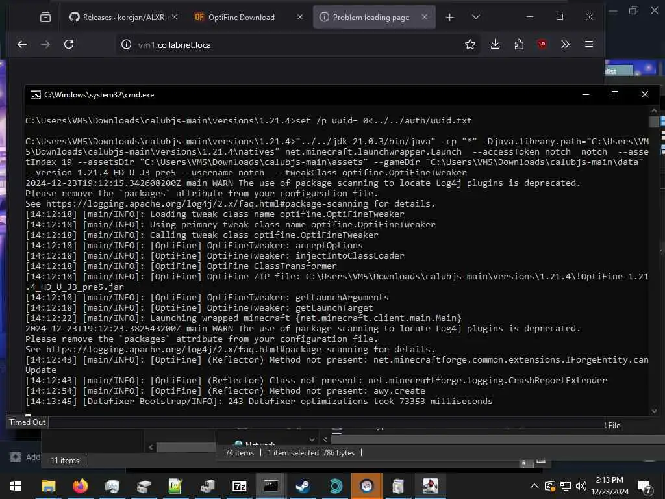Click '1 item selected 786 bytes' text
This screenshot has height=499, width=665.
click(x=311, y=453)
